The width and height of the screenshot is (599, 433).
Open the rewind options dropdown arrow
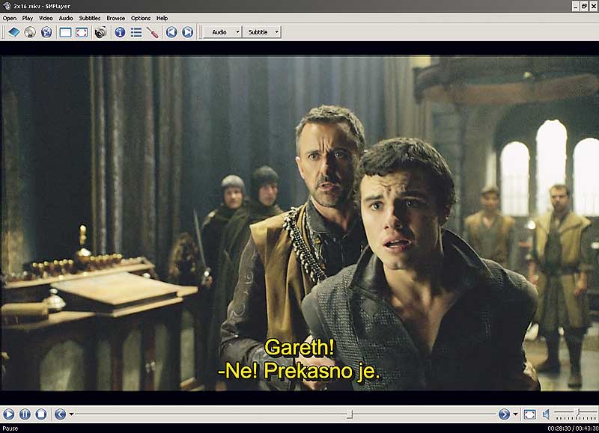click(x=71, y=414)
